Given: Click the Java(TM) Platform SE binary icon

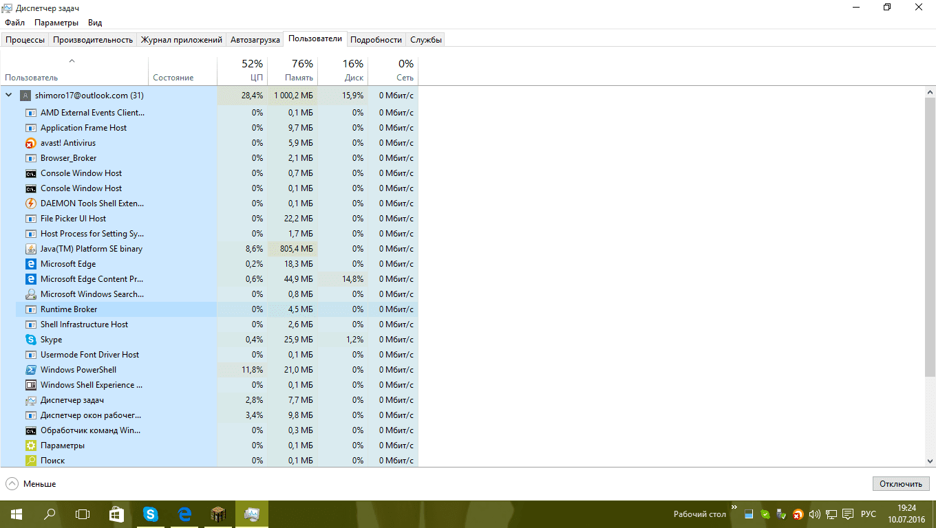Looking at the screenshot, I should pos(30,249).
